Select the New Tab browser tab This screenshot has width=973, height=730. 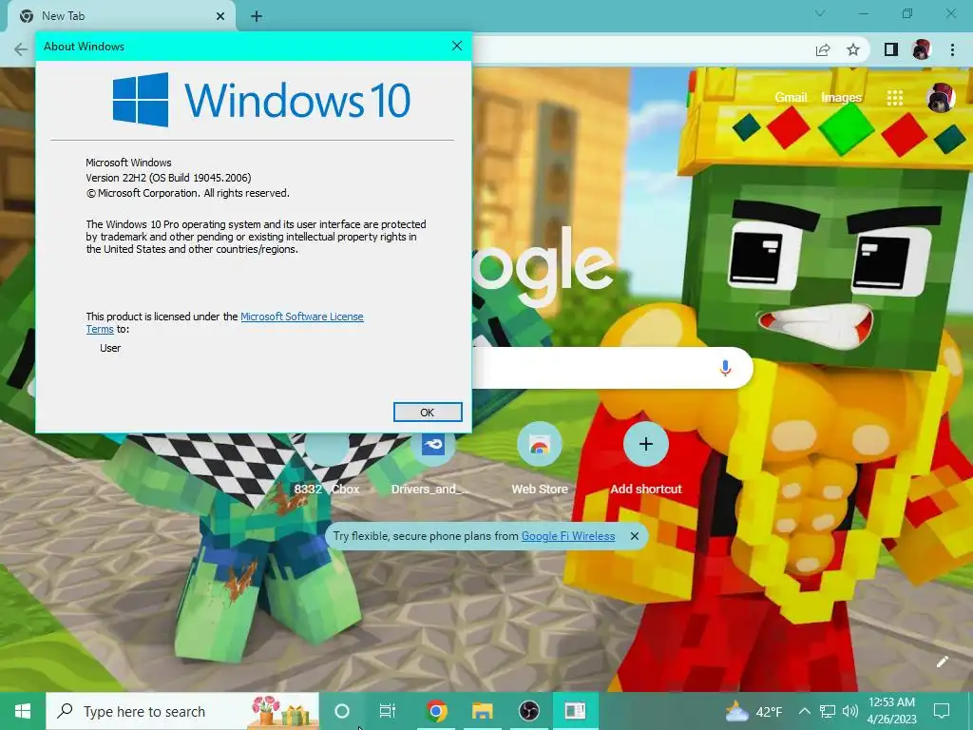pyautogui.click(x=123, y=16)
